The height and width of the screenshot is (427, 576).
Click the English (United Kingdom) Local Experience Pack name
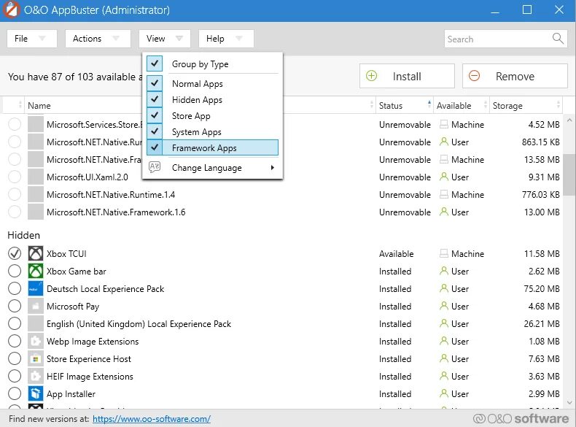point(139,324)
